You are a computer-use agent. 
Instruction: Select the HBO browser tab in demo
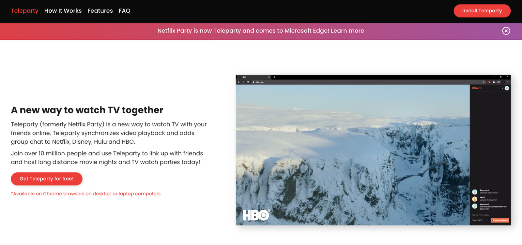254,77
